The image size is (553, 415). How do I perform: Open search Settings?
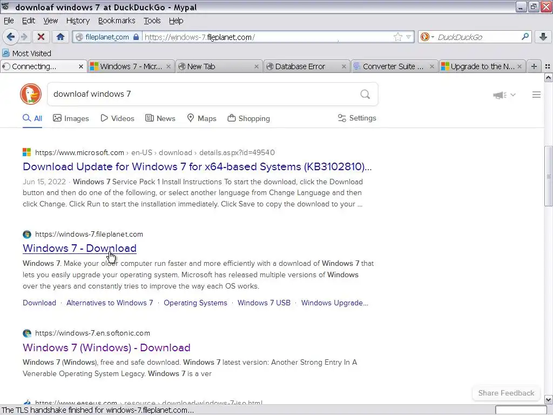357,118
